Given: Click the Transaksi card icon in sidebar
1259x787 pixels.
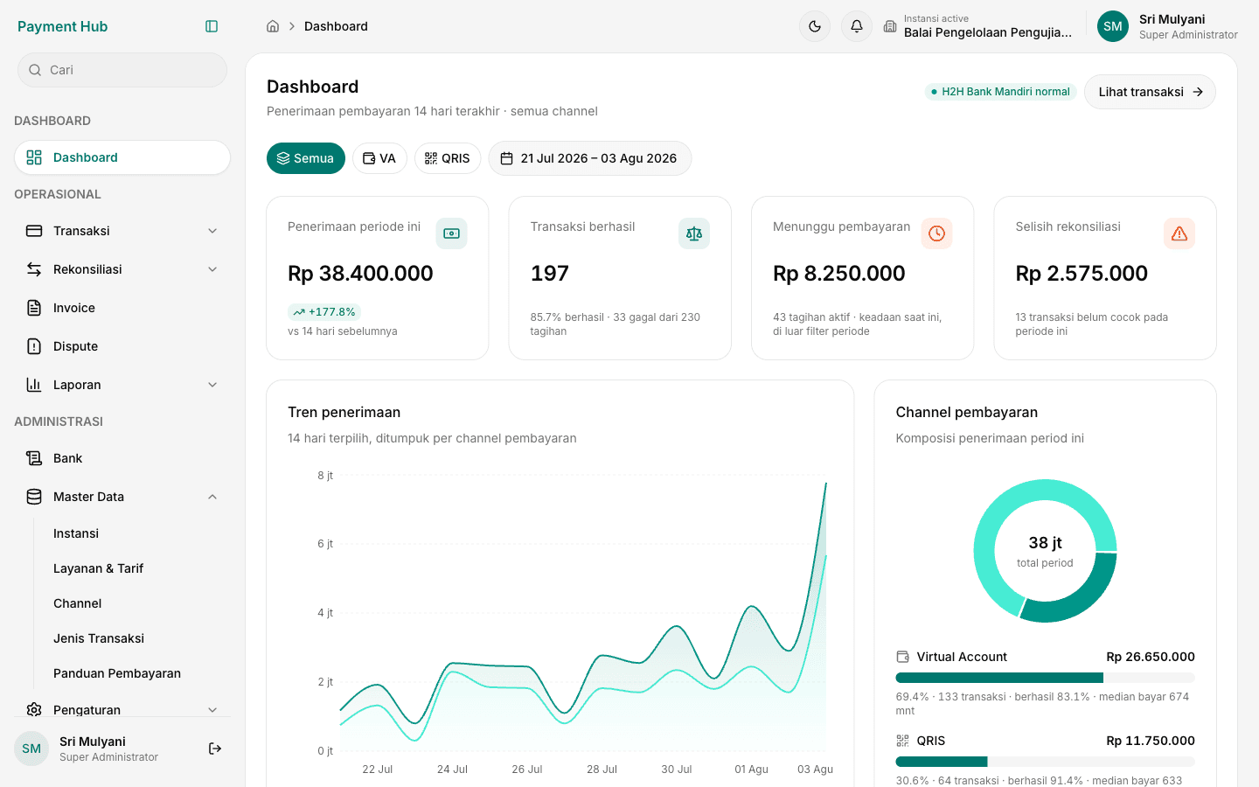Looking at the screenshot, I should pos(34,231).
